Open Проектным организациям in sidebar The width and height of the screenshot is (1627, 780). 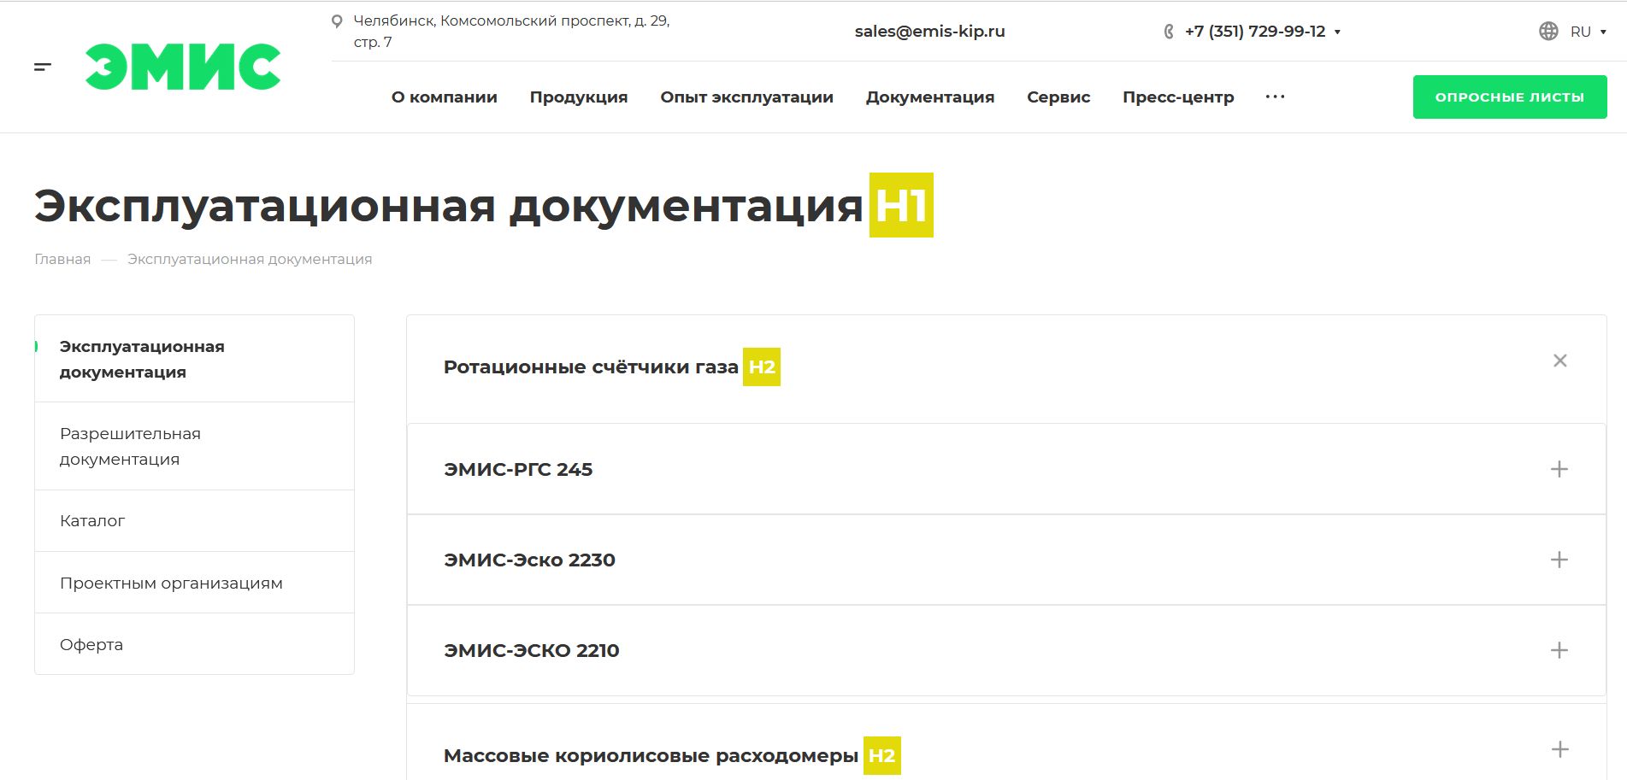(194, 583)
